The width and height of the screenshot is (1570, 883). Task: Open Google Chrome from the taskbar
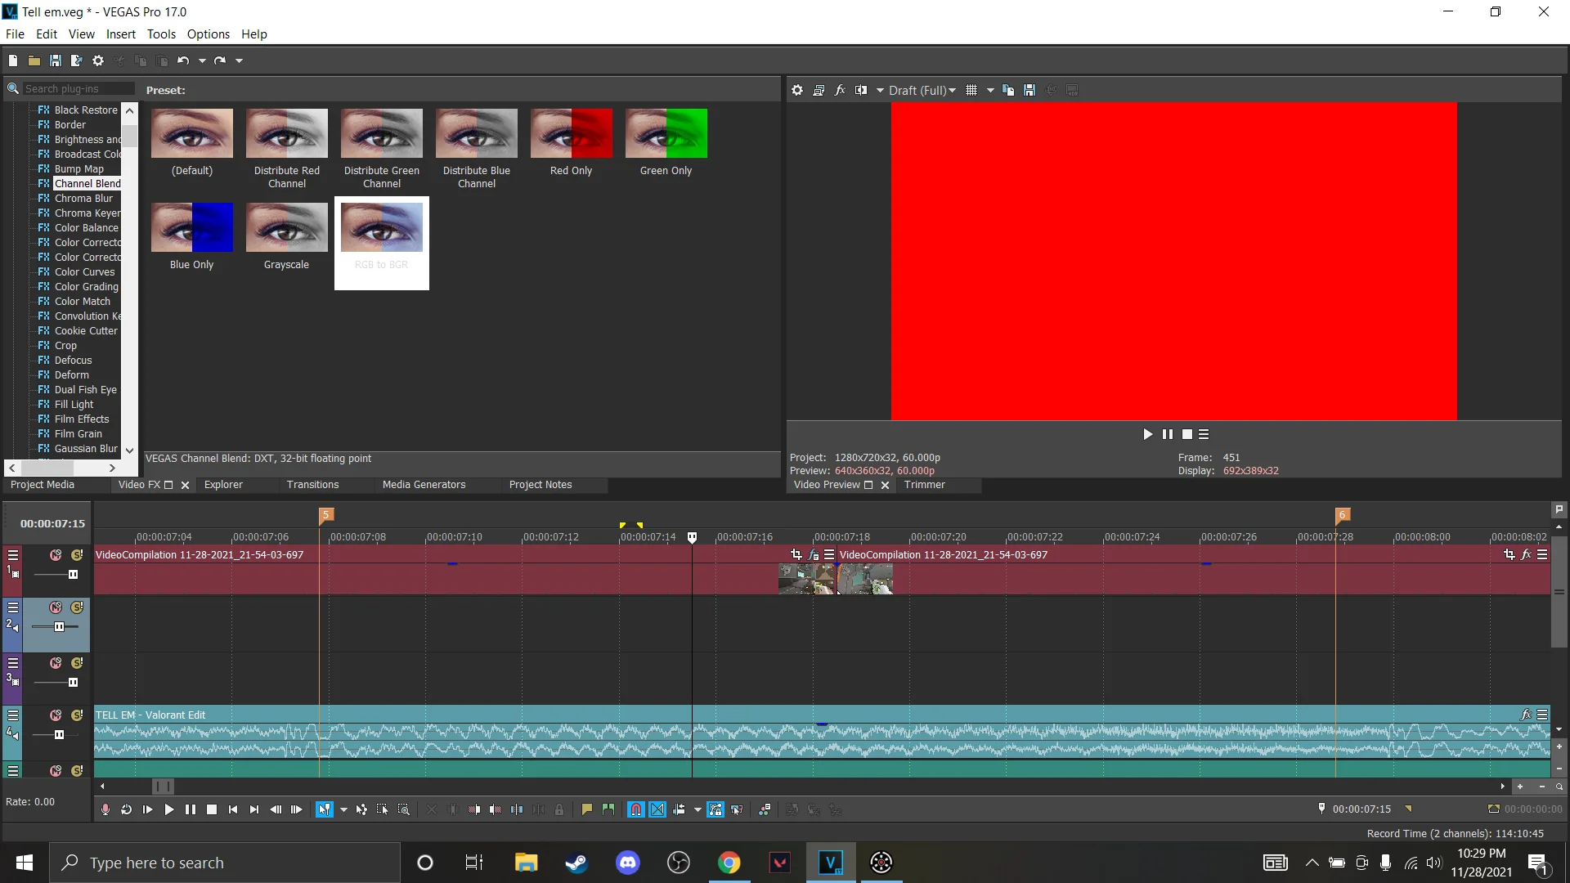coord(729,863)
